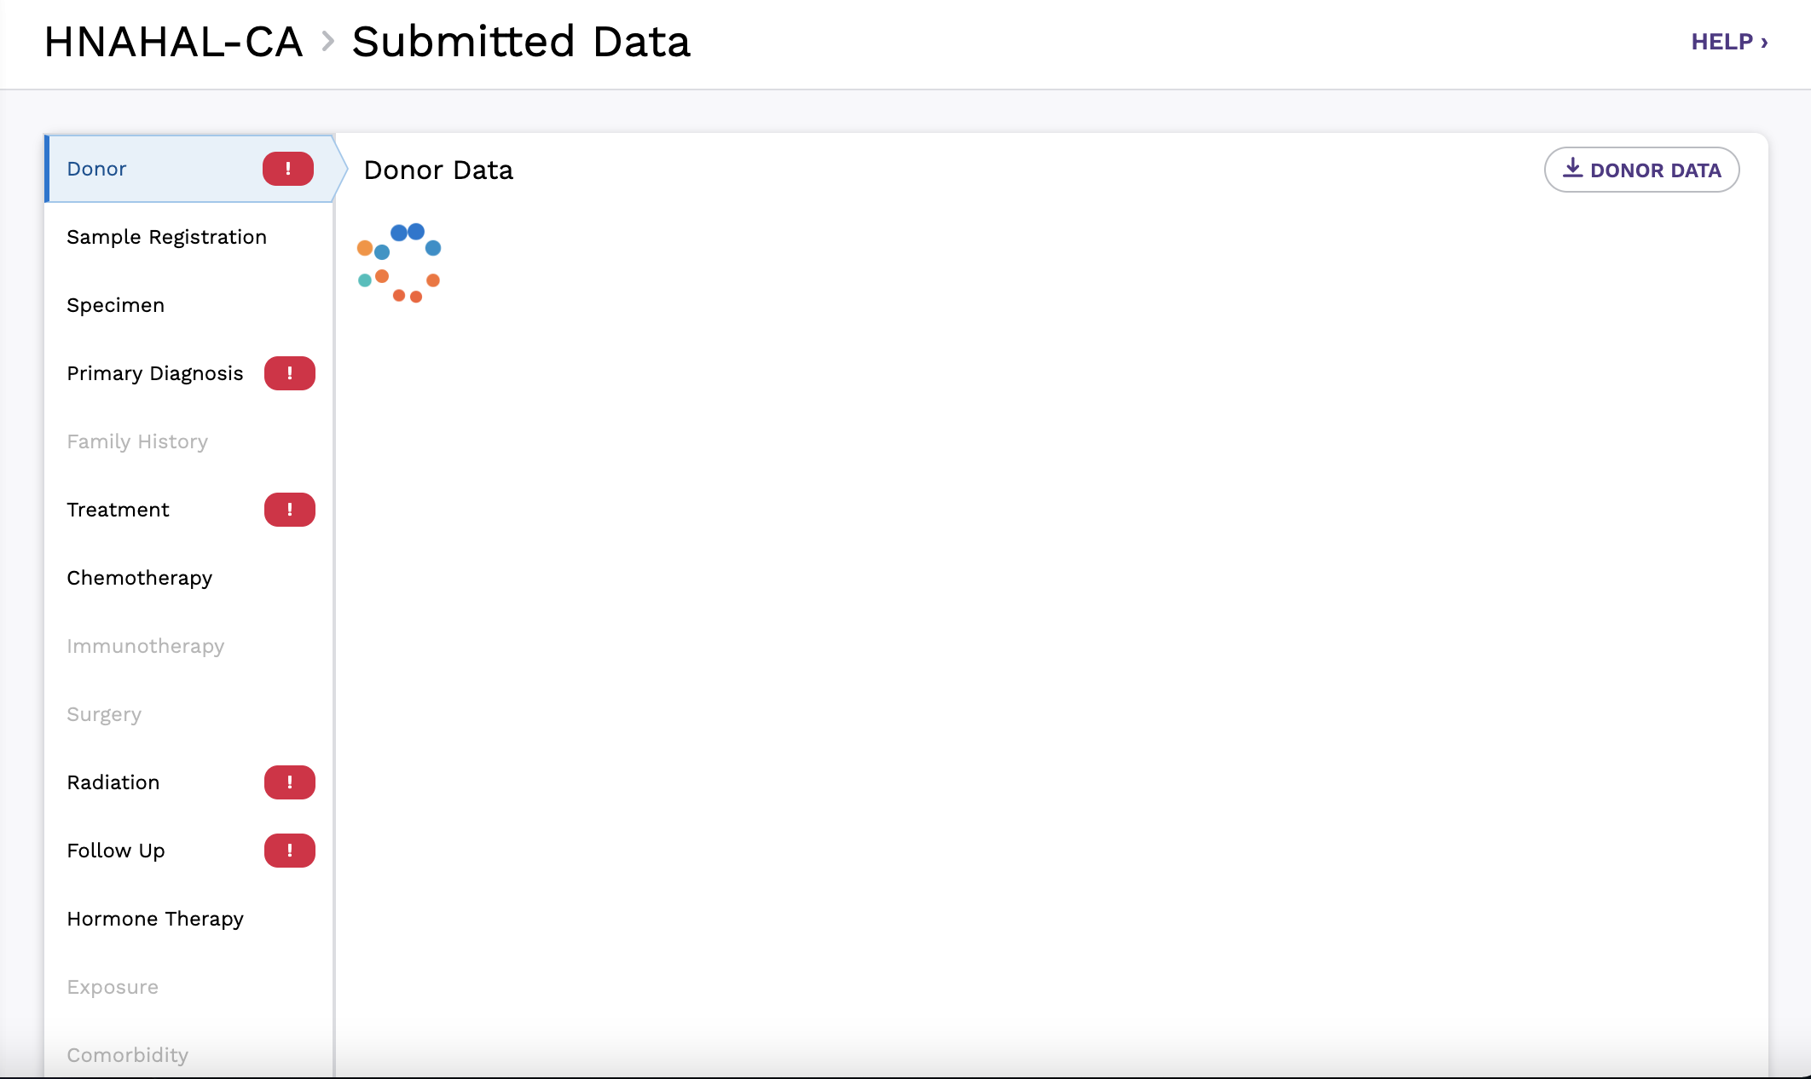Open the Hormone Therapy section
The height and width of the screenshot is (1079, 1811).
[x=155, y=918]
